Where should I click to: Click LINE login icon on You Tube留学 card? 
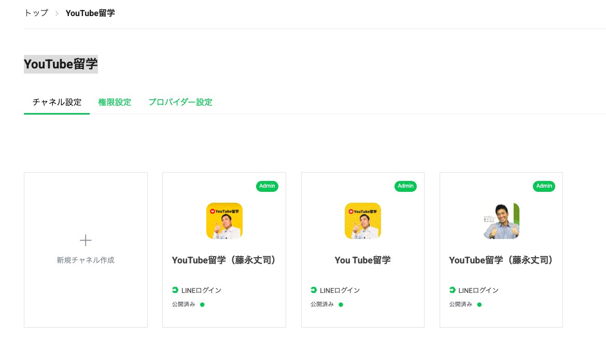314,290
